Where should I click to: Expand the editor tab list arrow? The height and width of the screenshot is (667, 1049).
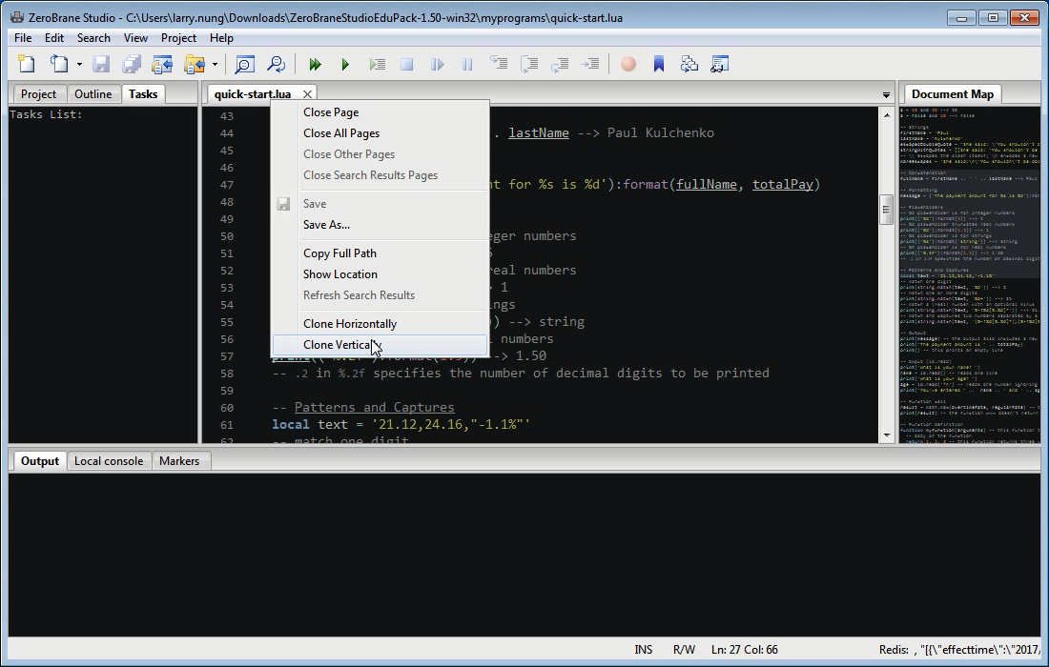tap(887, 95)
